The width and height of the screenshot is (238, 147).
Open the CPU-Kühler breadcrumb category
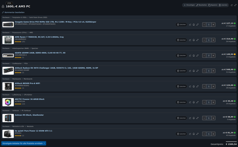[28, 95]
